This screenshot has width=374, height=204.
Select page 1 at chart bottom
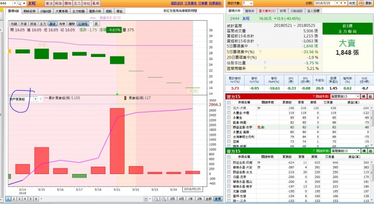[x=8, y=199]
